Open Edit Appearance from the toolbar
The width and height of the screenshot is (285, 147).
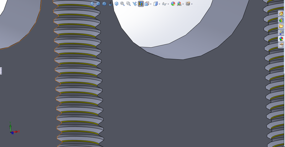pyautogui.click(x=173, y=4)
